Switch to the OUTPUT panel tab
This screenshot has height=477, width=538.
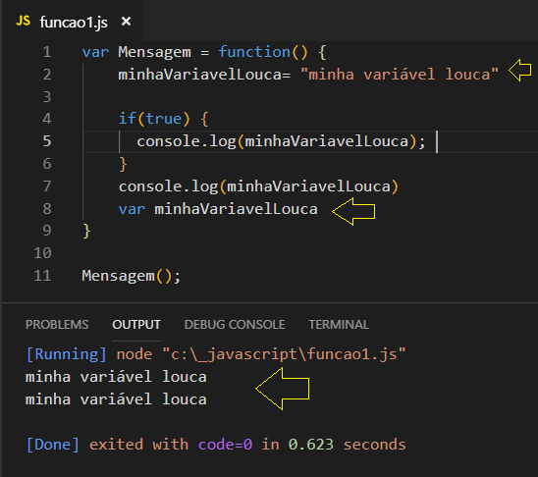point(136,325)
